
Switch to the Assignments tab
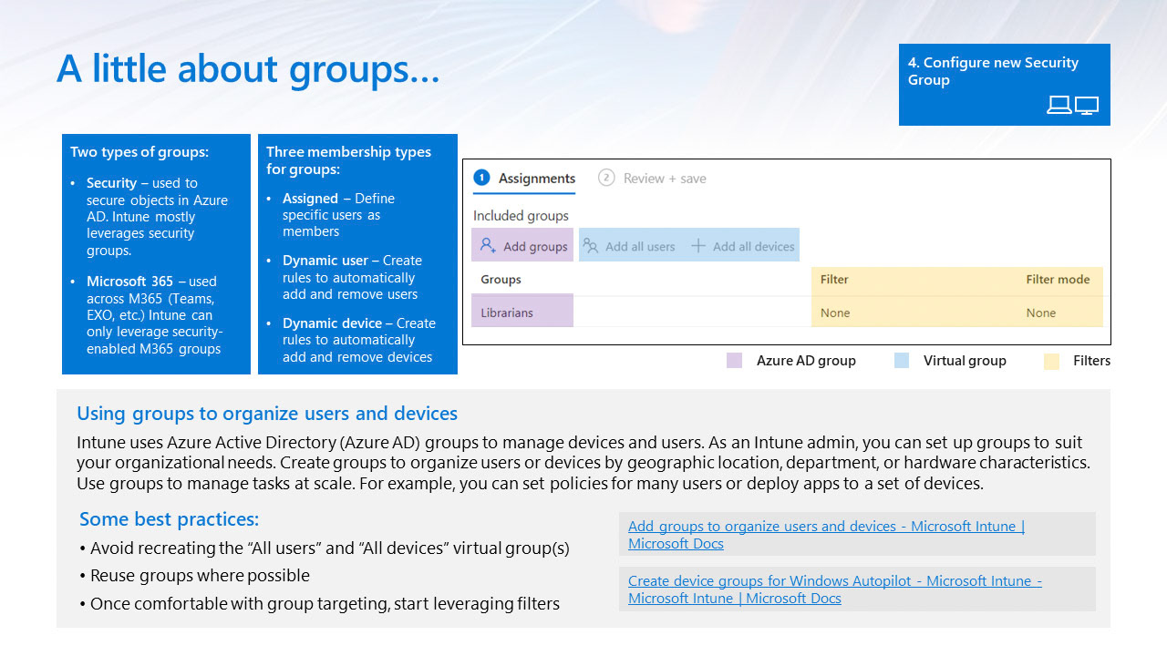coord(524,179)
